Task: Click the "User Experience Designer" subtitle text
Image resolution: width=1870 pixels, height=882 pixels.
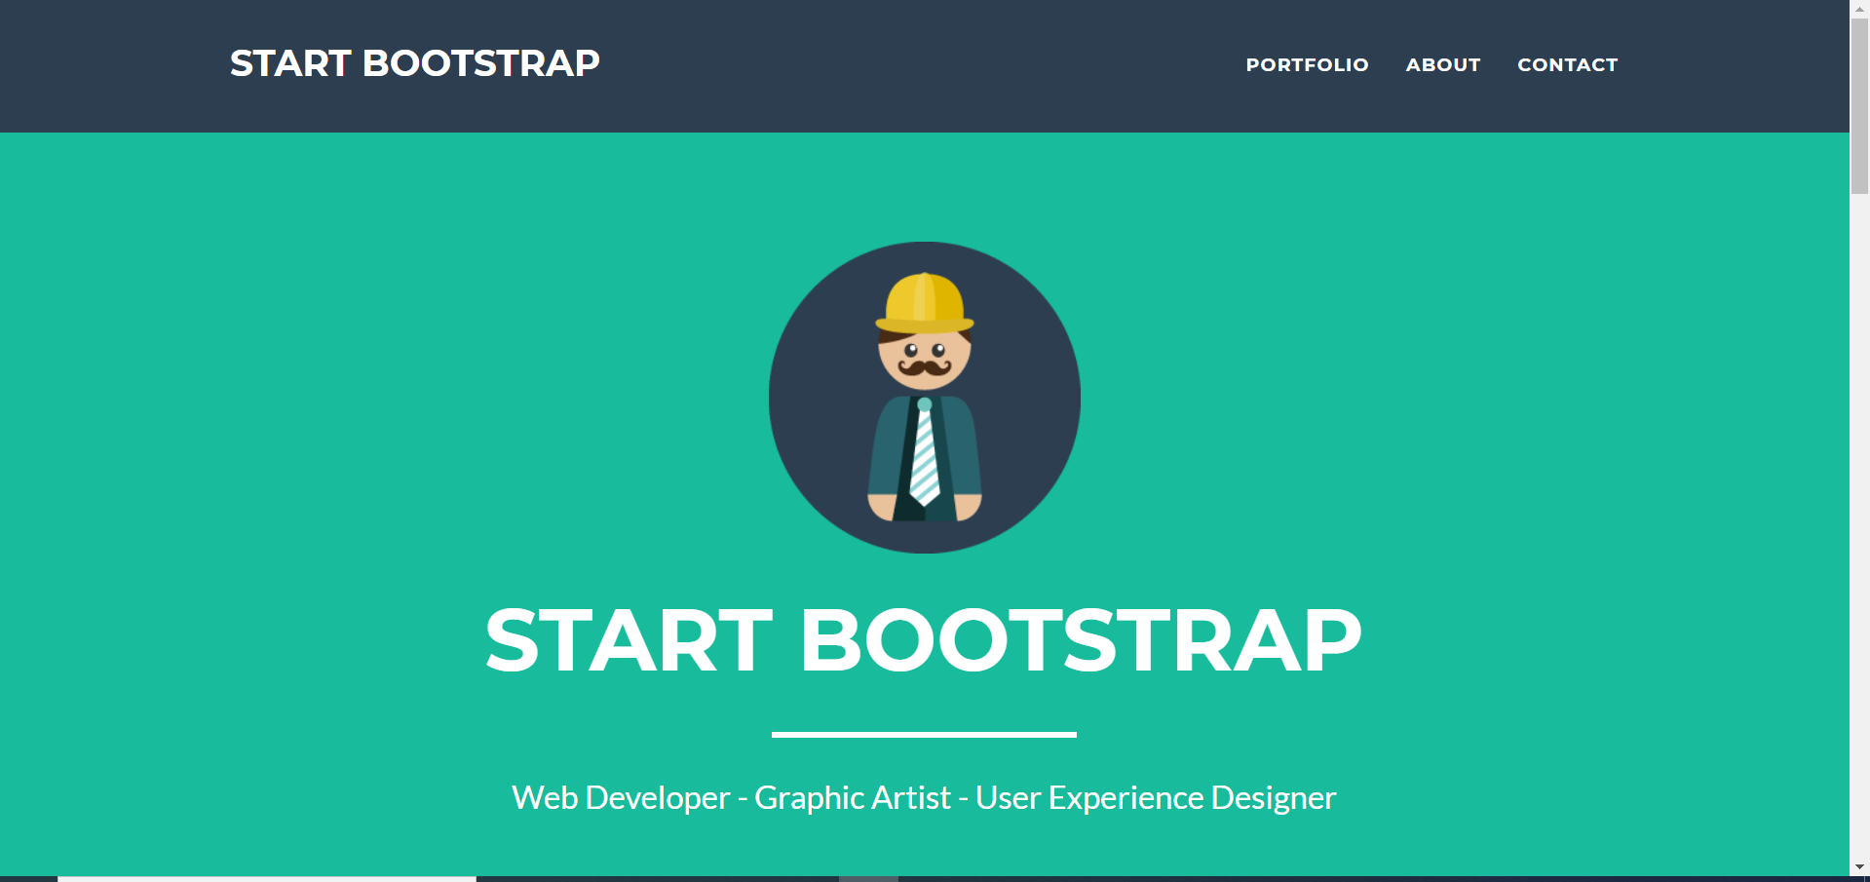Action: (x=1156, y=798)
